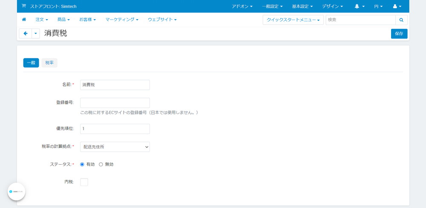Expand the デザイン menu
Image resolution: width=426 pixels, height=208 pixels.
[x=332, y=6]
